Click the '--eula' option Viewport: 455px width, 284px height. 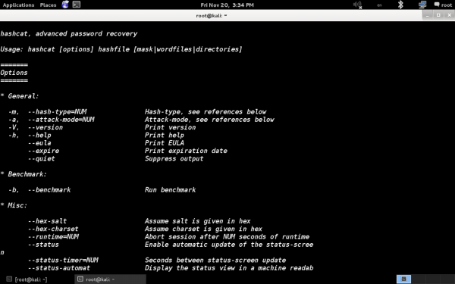coord(39,143)
